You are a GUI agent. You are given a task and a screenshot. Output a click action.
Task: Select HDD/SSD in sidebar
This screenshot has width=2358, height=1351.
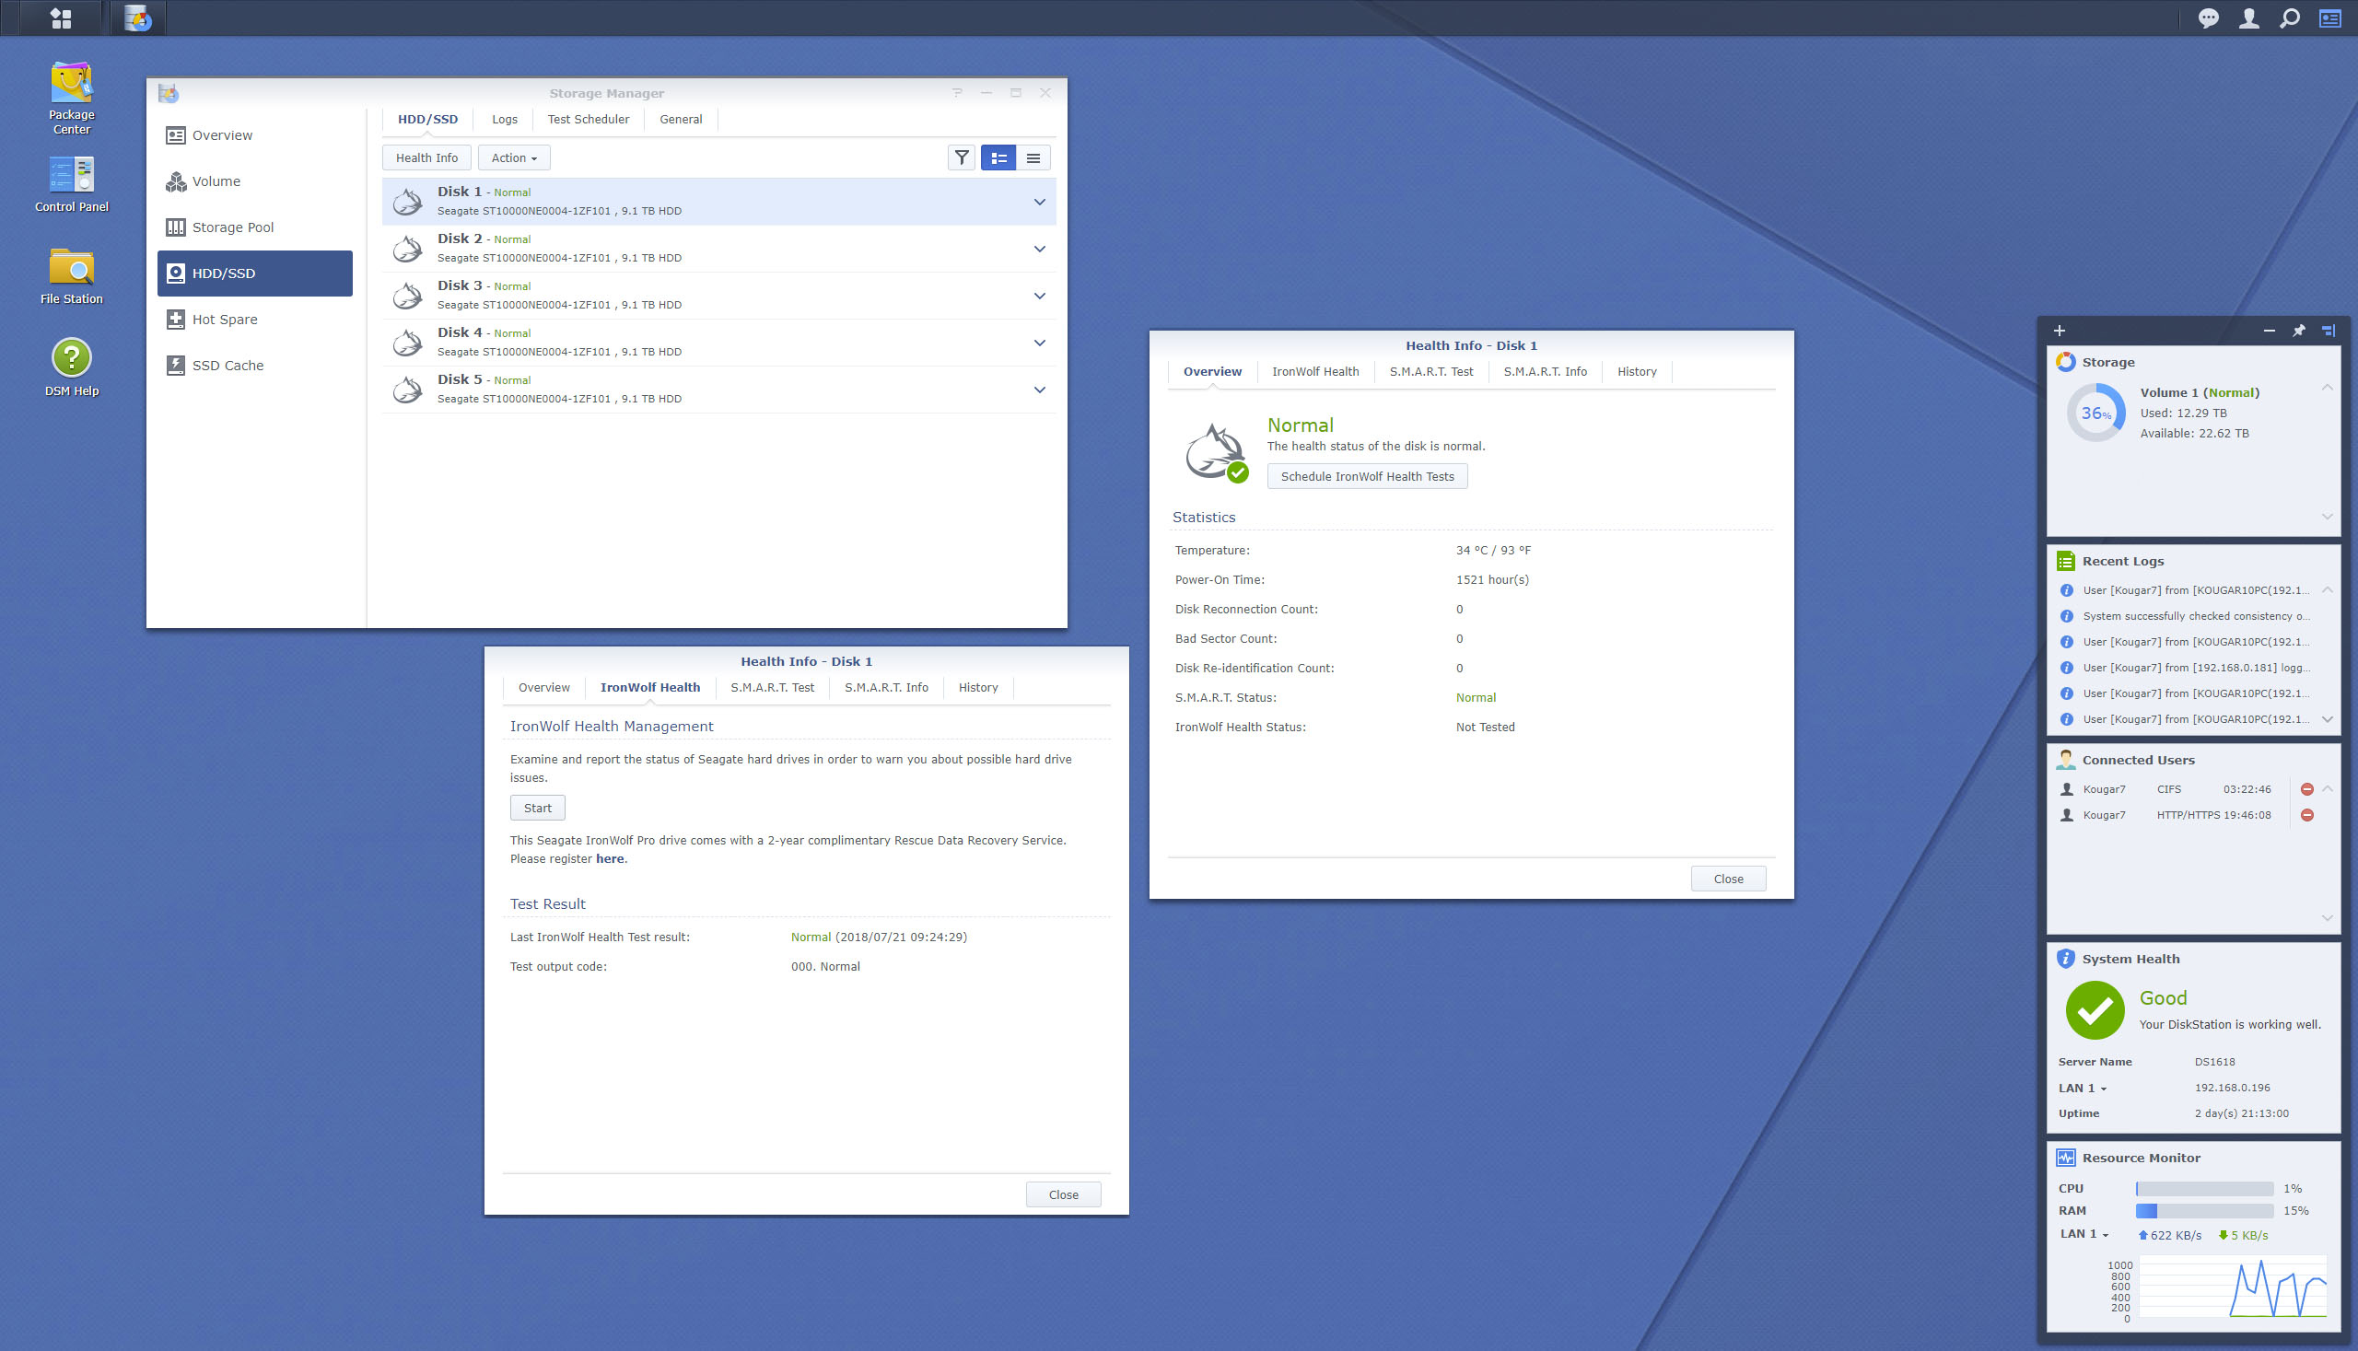[x=255, y=274]
